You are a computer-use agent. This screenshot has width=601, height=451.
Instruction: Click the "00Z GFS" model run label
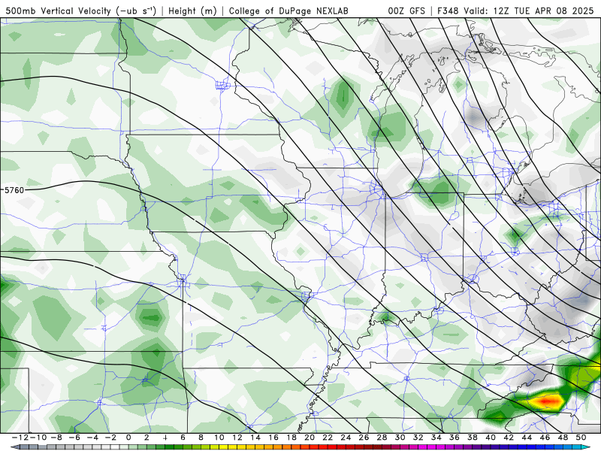(x=406, y=11)
